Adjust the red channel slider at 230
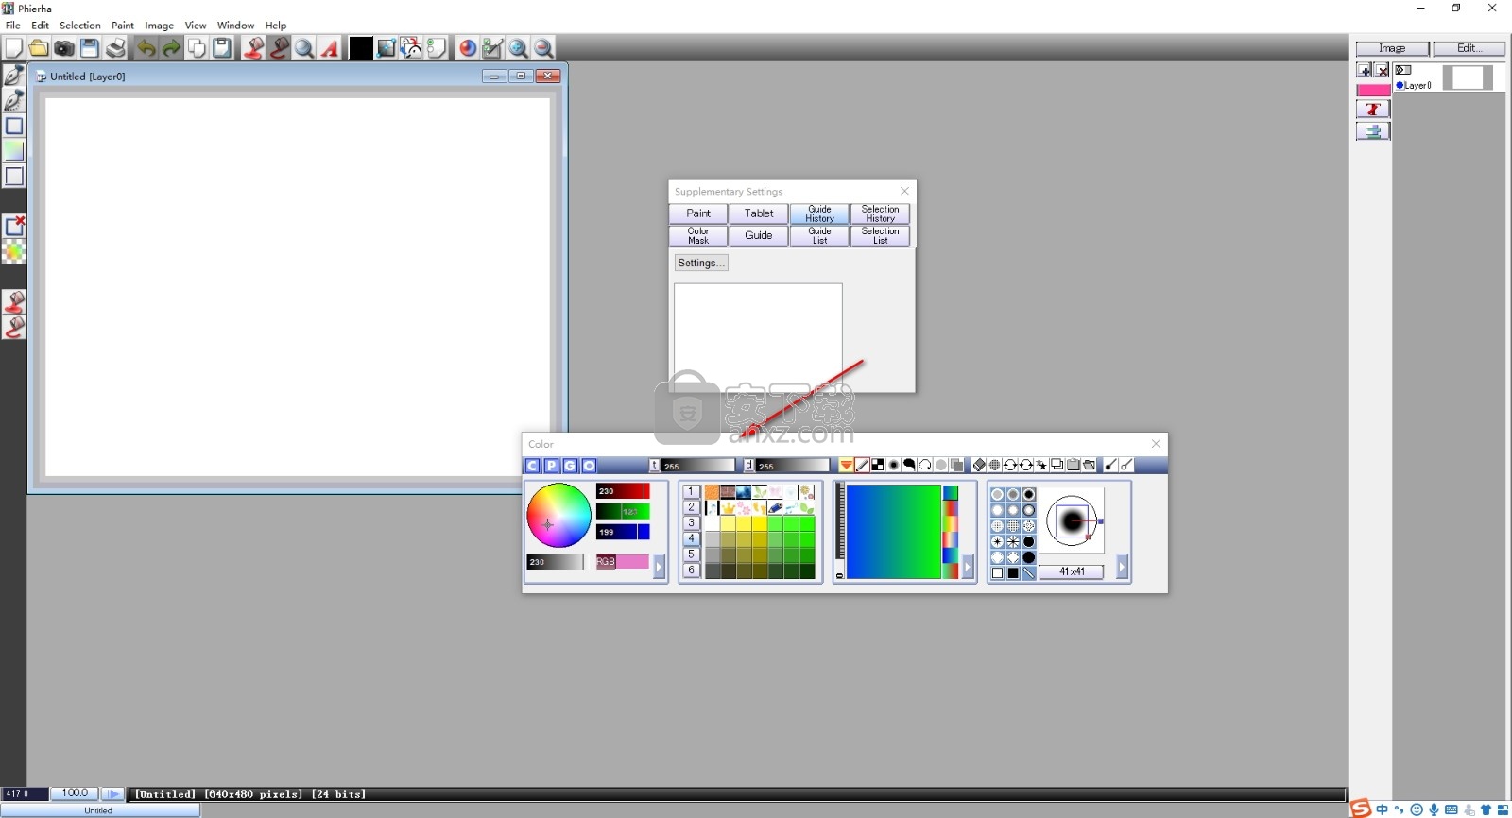The image size is (1512, 818). (x=623, y=491)
